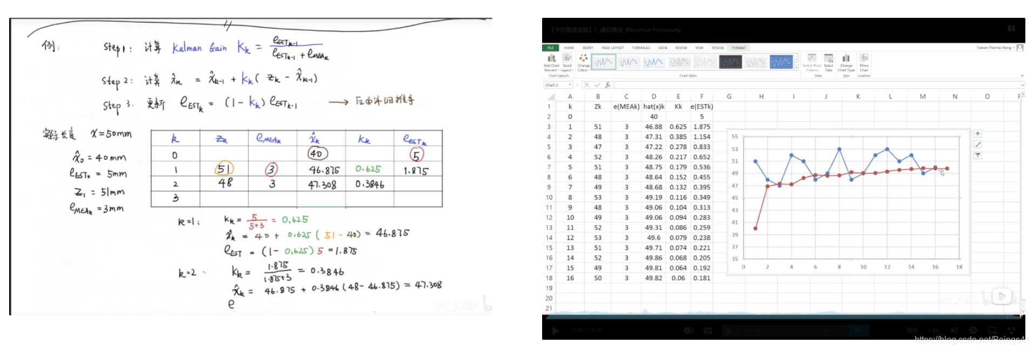Click the floating play overlay button bottom right
The height and width of the screenshot is (350, 1034).
[1002, 296]
